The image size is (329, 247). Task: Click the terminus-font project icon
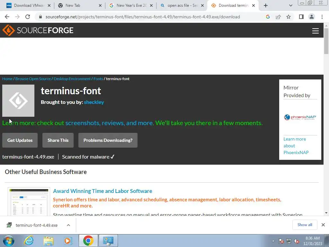pyautogui.click(x=18, y=101)
